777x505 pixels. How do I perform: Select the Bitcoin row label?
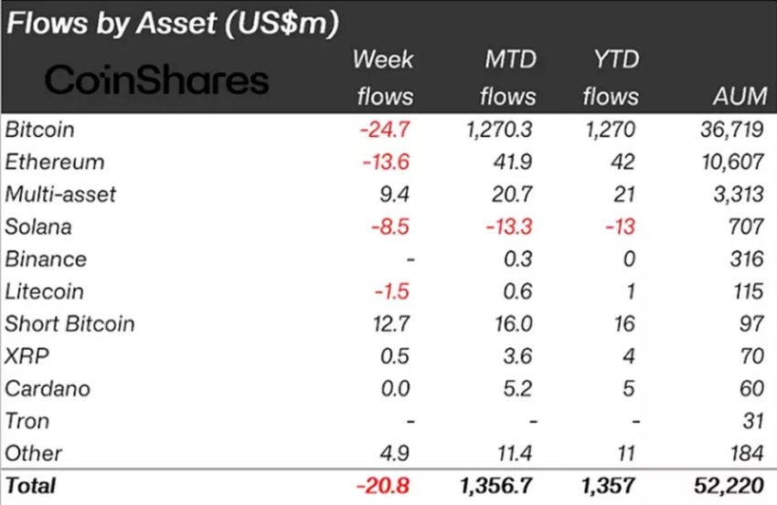(x=39, y=130)
